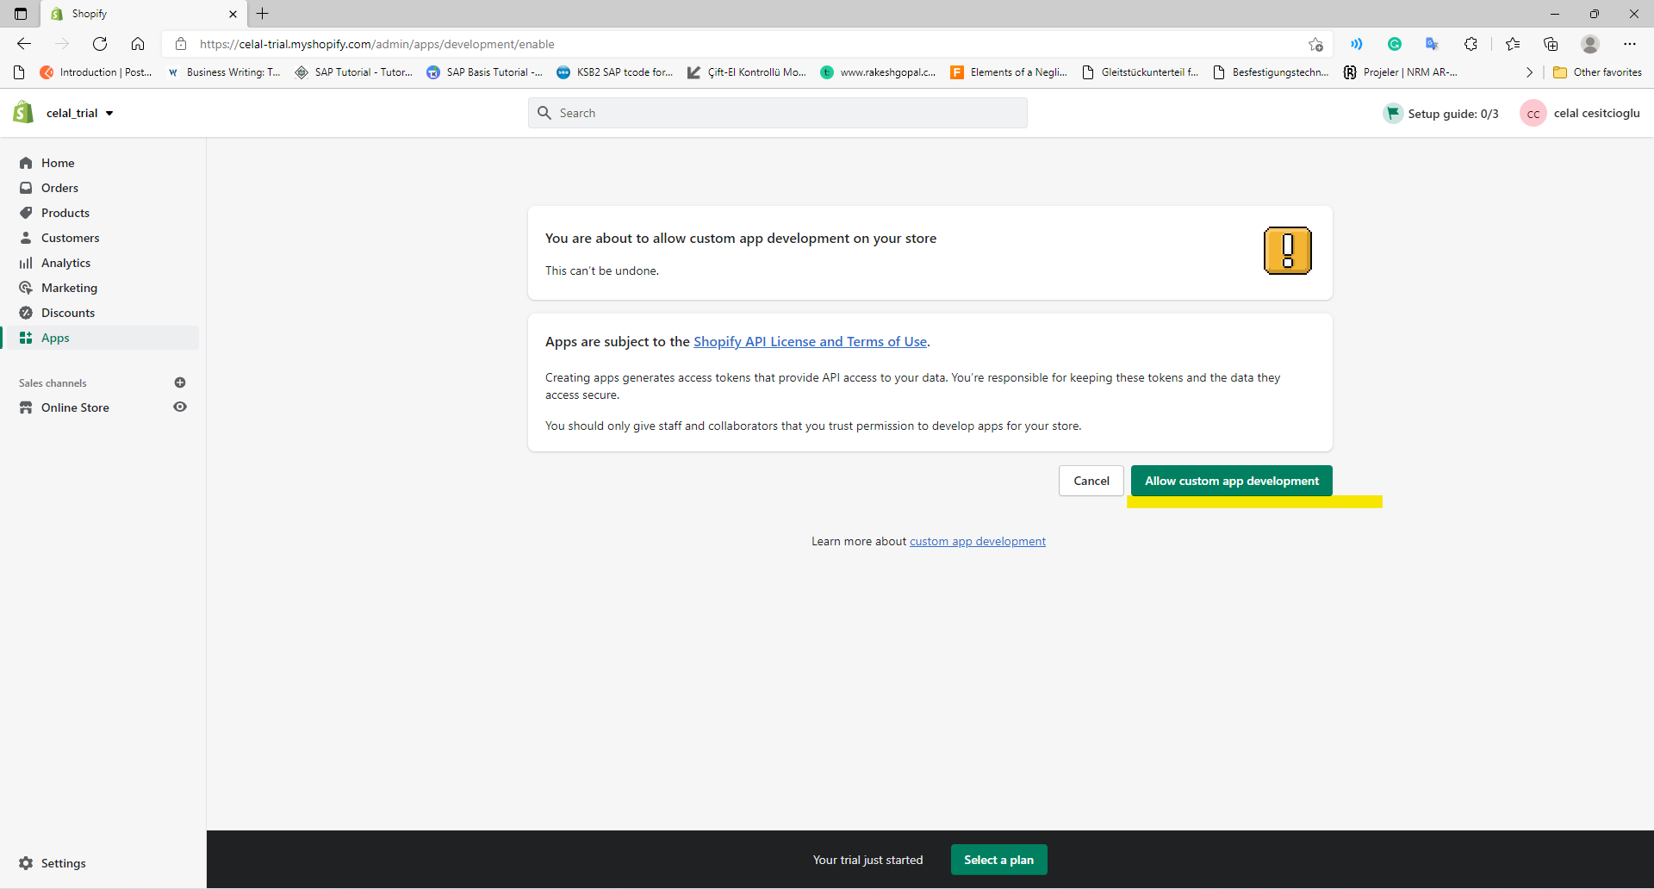Click the Shopify logo
Screen dimensions: 1654x889
point(23,112)
